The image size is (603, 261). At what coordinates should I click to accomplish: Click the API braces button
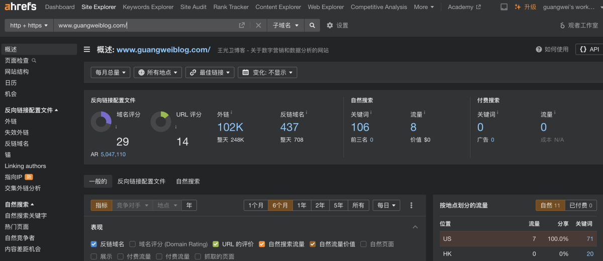pos(589,49)
